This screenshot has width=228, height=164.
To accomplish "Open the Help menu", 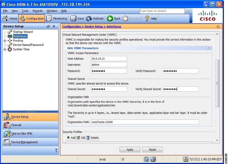I will (64, 11).
